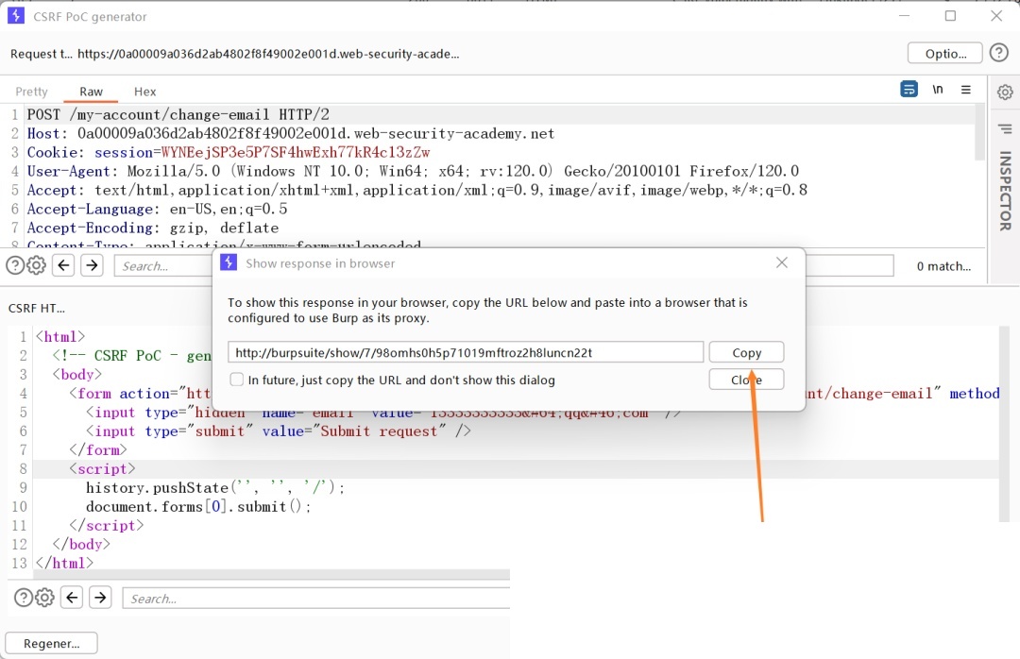This screenshot has width=1020, height=659.
Task: Click the Submit request input line
Action: [279, 431]
